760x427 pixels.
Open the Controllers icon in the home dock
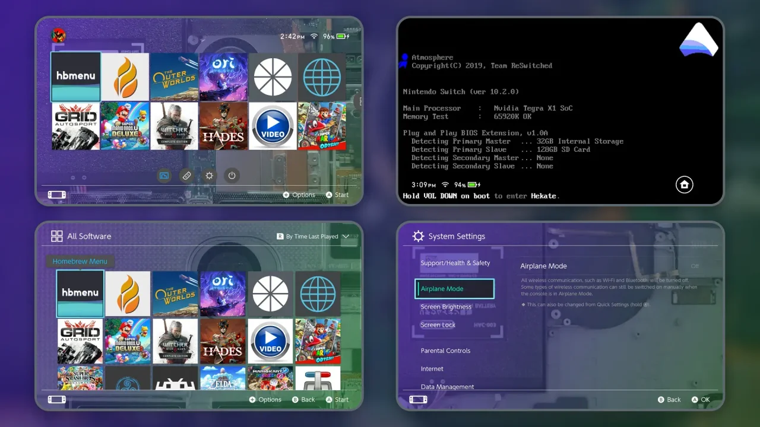[x=186, y=176]
